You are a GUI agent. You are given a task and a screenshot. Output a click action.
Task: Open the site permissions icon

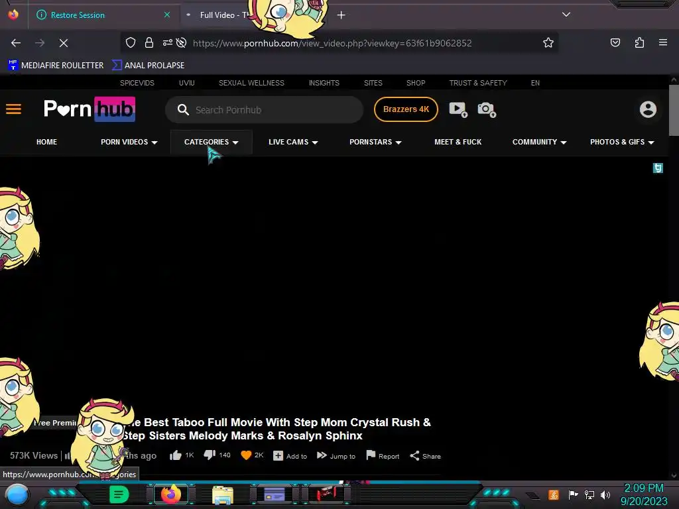168,42
